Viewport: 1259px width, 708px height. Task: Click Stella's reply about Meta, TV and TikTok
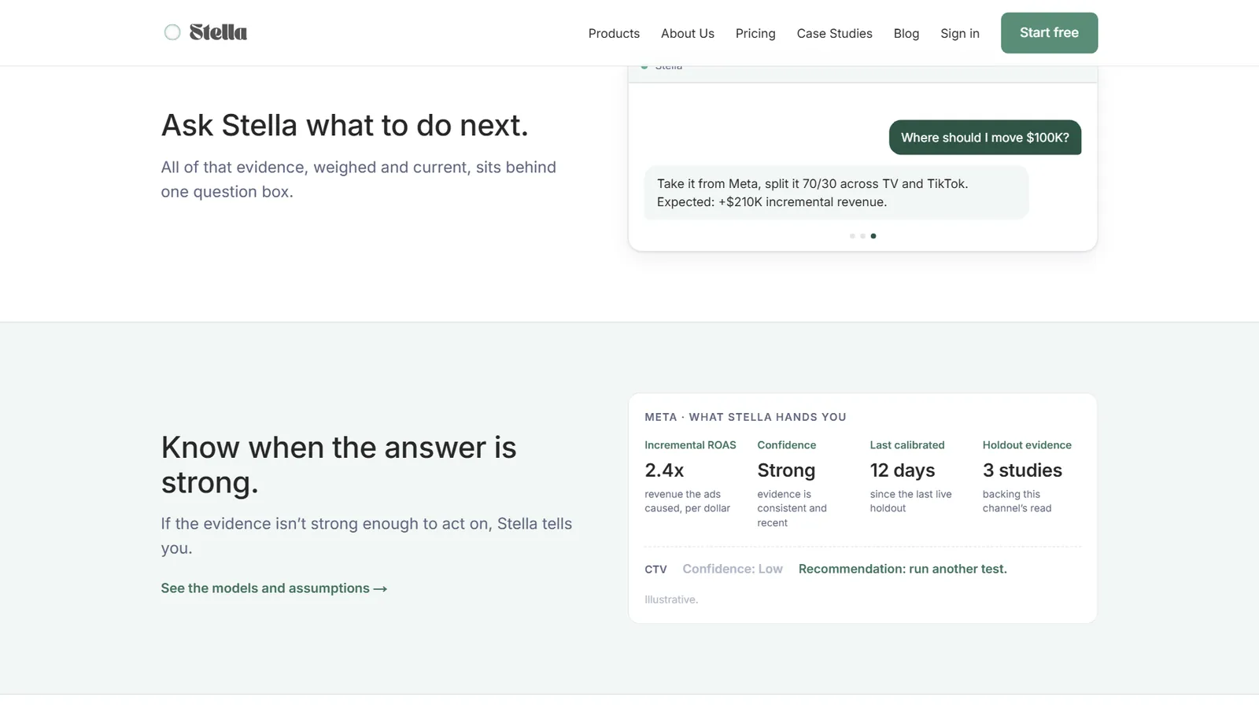point(836,193)
